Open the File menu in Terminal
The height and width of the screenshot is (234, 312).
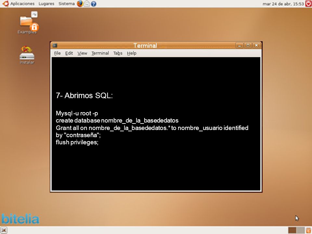tap(57, 53)
